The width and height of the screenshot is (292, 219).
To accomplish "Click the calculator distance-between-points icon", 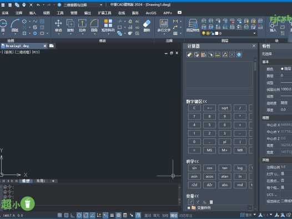I will (218, 54).
